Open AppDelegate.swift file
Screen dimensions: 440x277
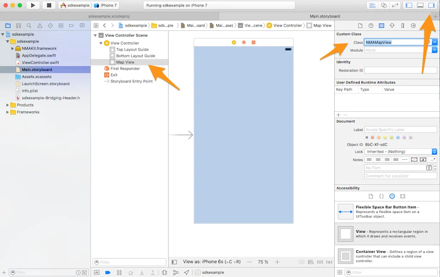pos(39,55)
